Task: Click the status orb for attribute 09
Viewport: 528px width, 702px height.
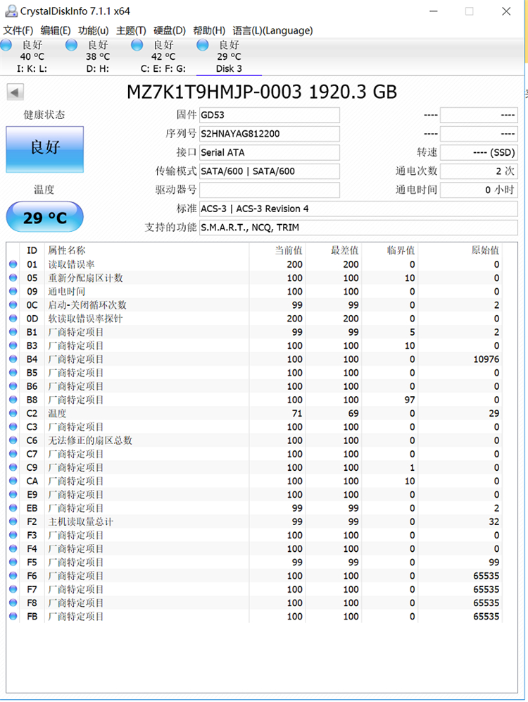Action: click(13, 291)
